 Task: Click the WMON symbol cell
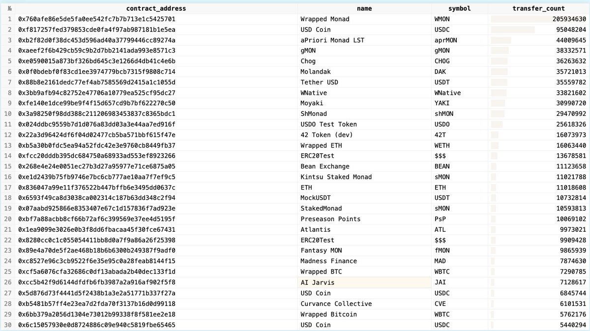click(460, 19)
